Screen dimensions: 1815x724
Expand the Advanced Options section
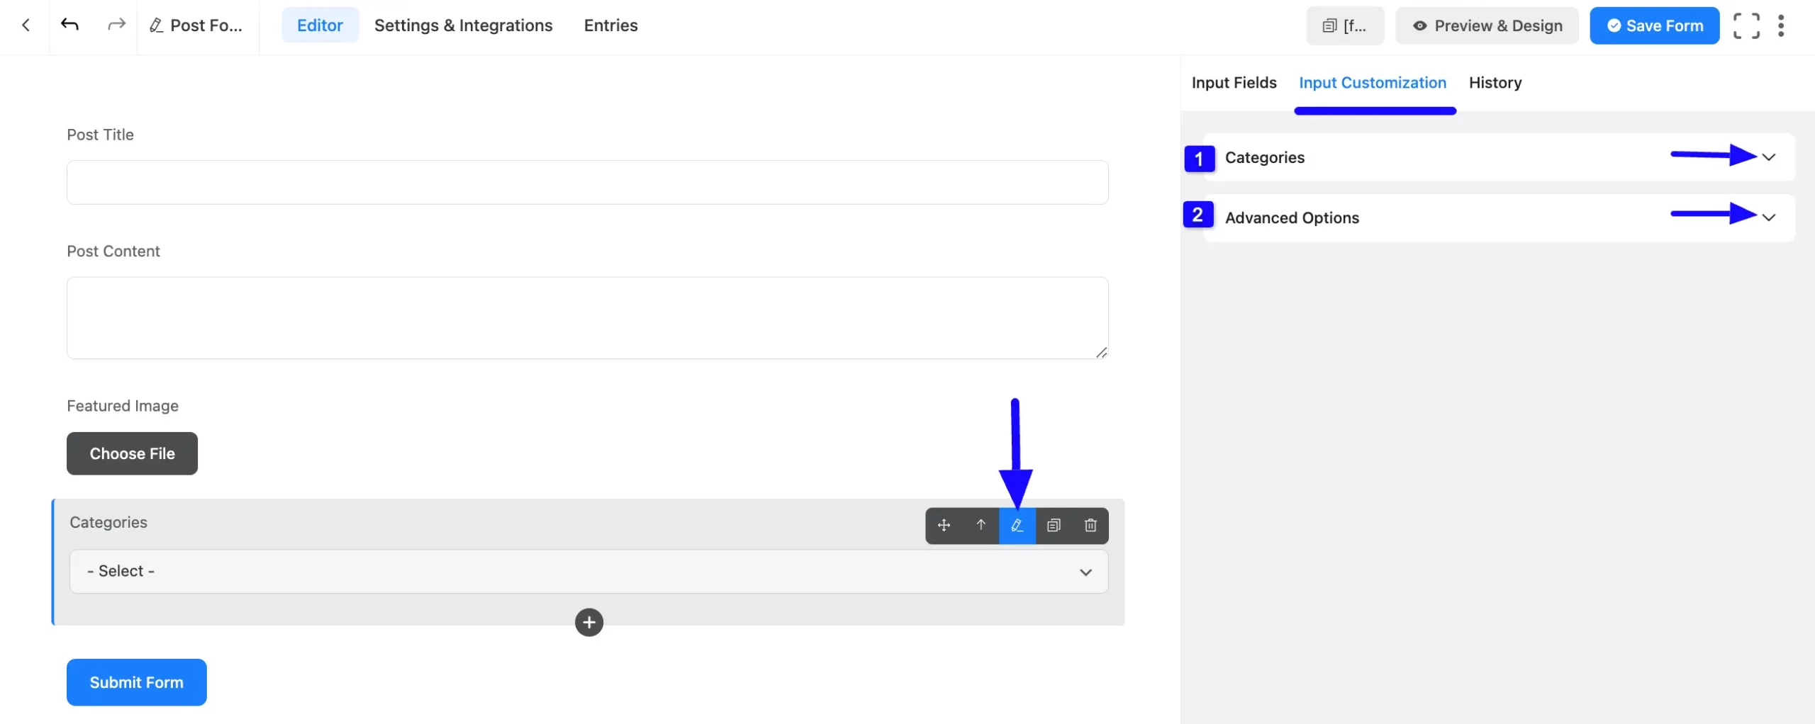pyautogui.click(x=1499, y=217)
